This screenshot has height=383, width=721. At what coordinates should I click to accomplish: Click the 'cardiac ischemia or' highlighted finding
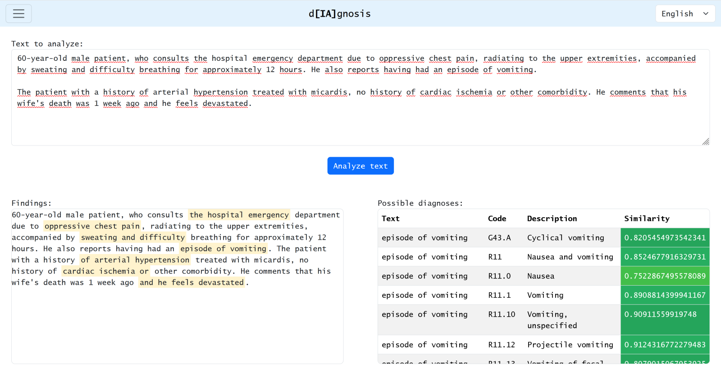click(x=105, y=271)
